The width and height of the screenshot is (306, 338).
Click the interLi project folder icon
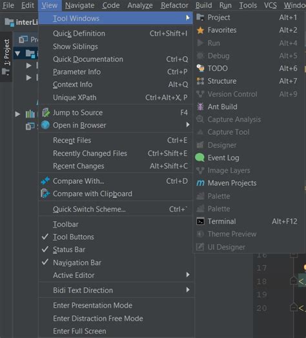tap(9, 22)
